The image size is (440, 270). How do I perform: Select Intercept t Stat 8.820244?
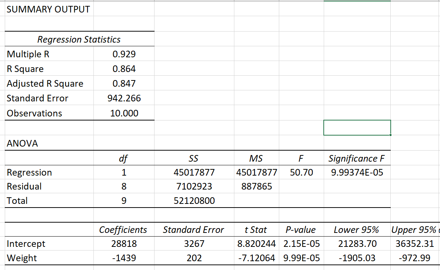(256, 244)
